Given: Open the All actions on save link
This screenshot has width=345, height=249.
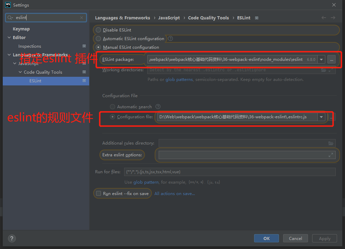Looking at the screenshot, I should [175, 194].
